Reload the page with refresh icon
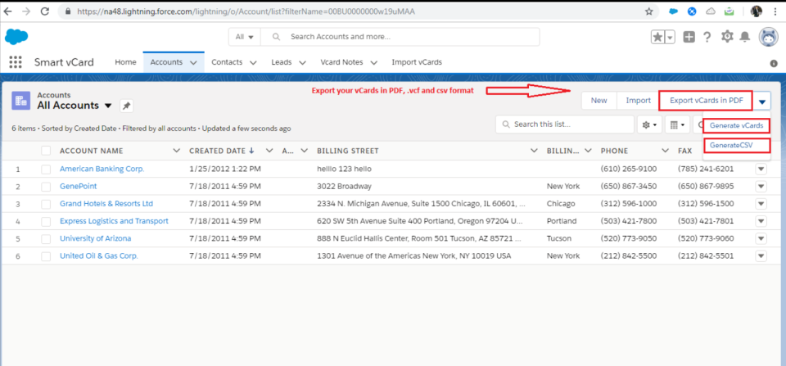 [44, 11]
